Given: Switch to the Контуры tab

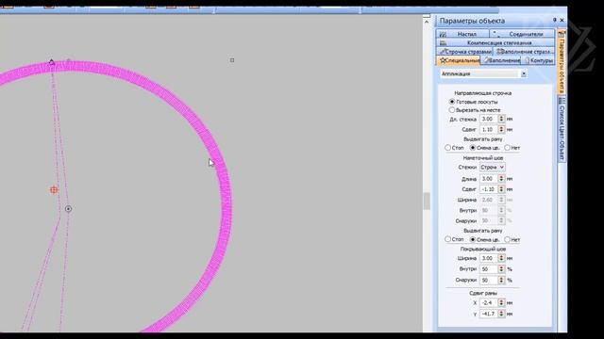Looking at the screenshot, I should click(x=539, y=60).
